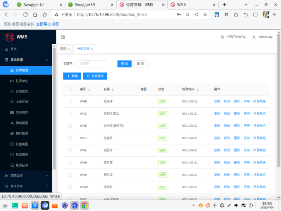This screenshot has height=211, width=281.
Task: Open 托盘类型 in the sidebar
Action: point(26,144)
